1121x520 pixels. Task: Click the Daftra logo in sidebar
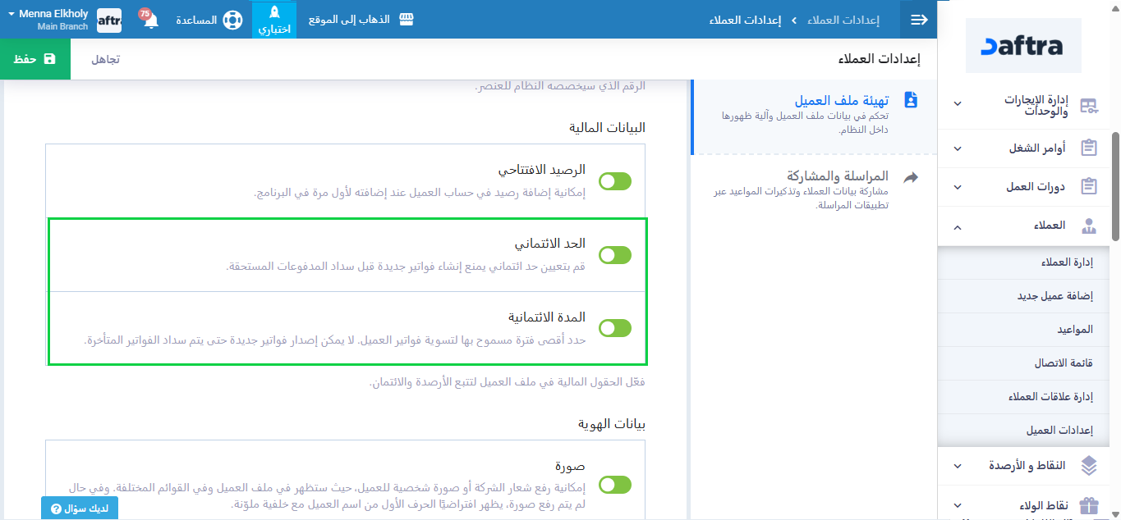(1022, 46)
